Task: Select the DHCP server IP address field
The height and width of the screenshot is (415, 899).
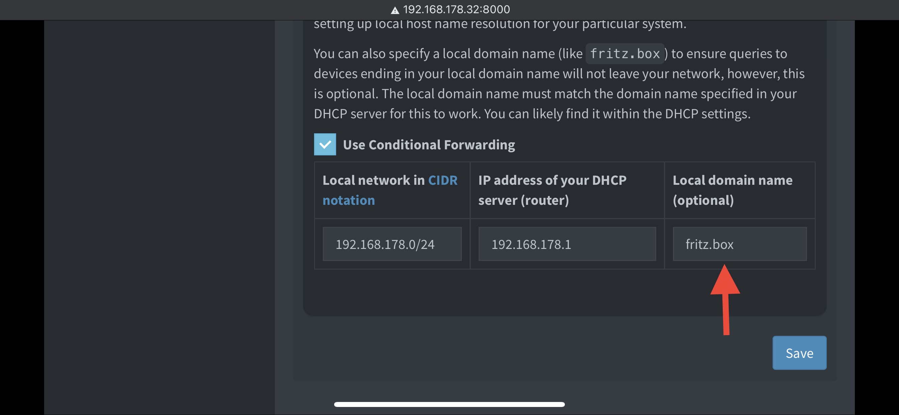Action: pos(567,244)
